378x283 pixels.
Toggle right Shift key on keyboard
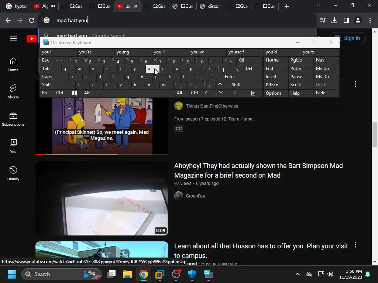[x=246, y=85]
